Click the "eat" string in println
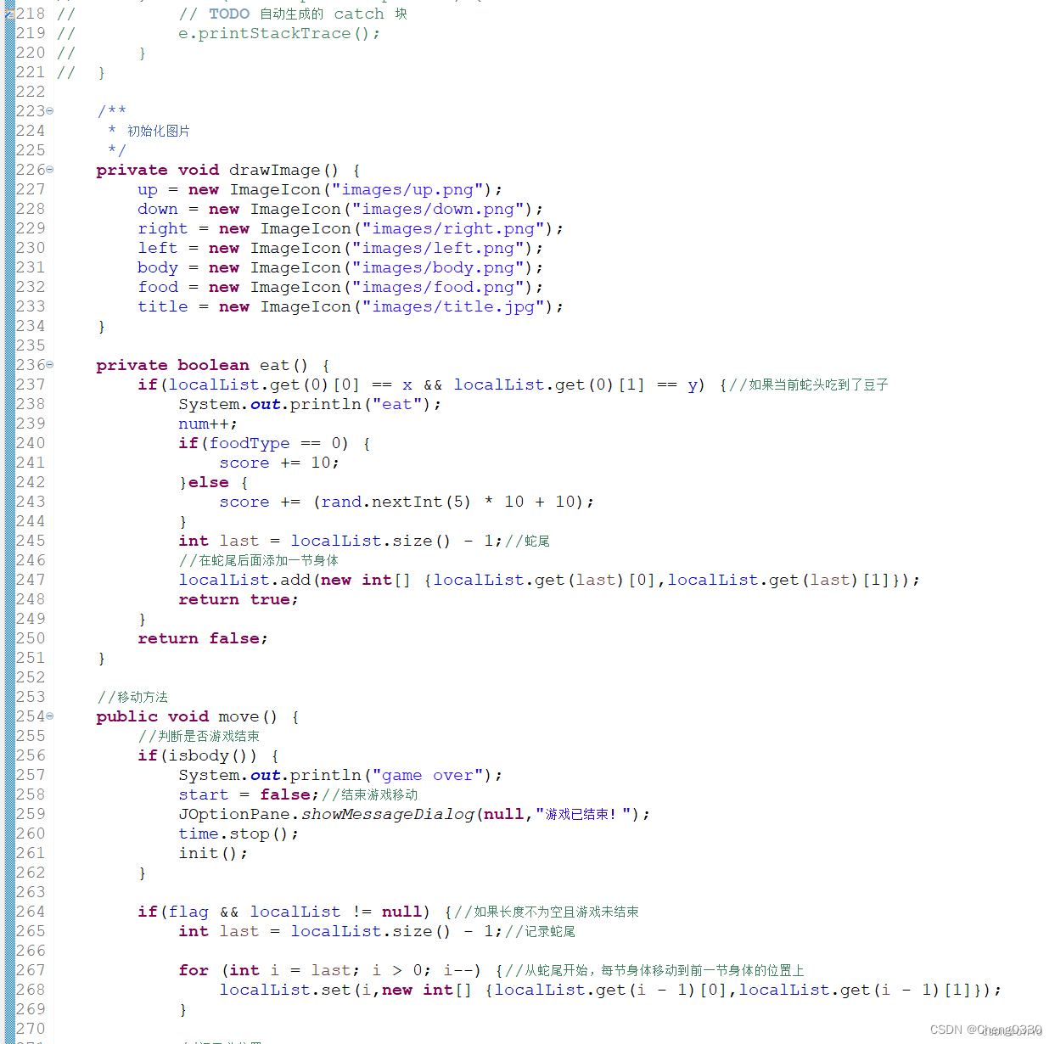Screen dimensions: 1055x1044 [x=397, y=404]
